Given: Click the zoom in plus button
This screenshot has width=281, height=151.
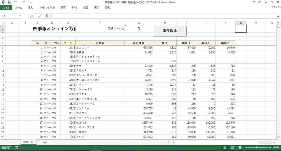Looking at the screenshot, I should point(270,147).
